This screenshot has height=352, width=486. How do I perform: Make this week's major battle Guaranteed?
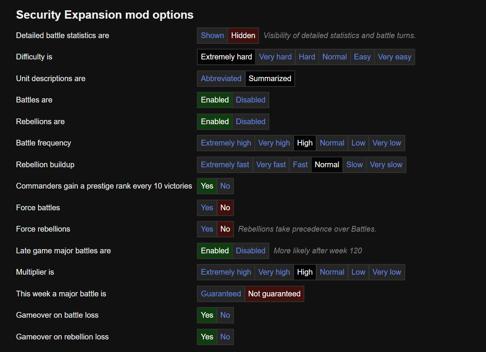click(x=221, y=294)
